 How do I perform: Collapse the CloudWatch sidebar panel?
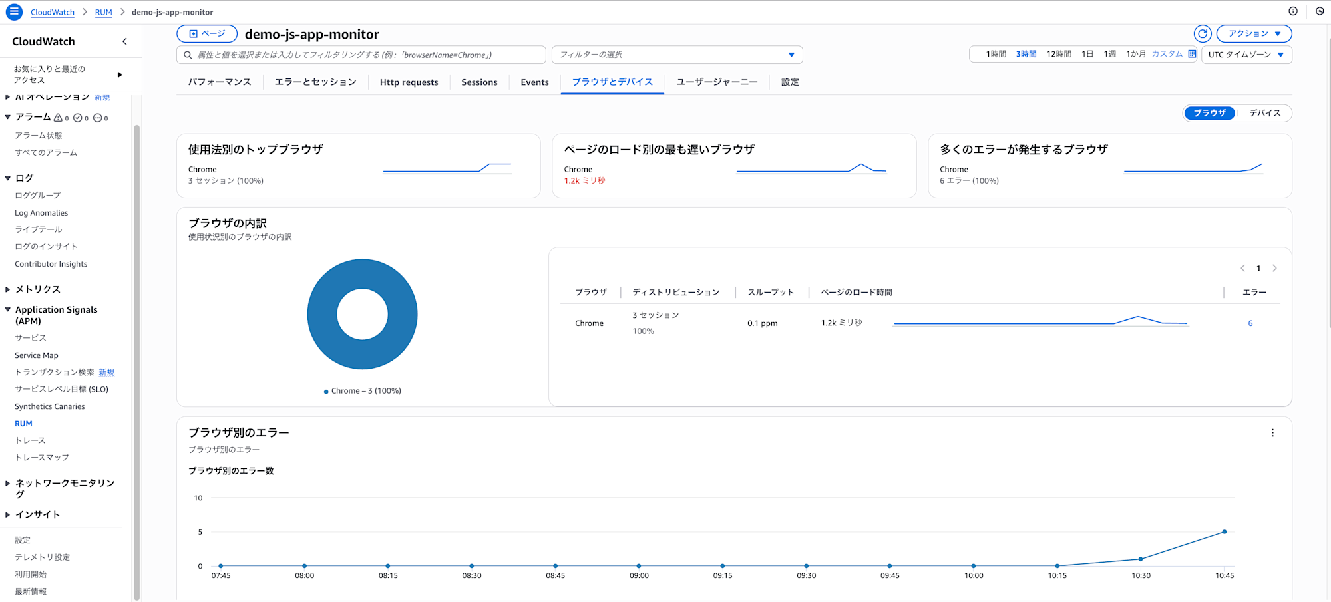click(x=124, y=41)
